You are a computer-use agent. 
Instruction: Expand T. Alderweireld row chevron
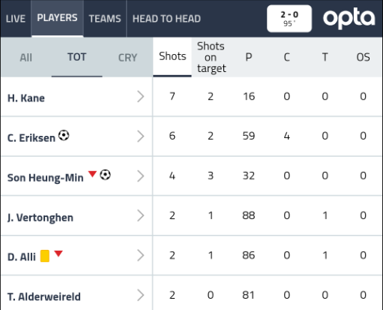point(141,295)
